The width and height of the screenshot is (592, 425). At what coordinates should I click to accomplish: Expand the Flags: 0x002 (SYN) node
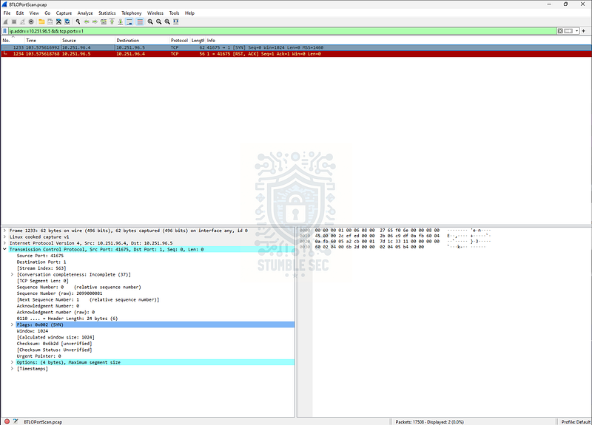point(12,324)
